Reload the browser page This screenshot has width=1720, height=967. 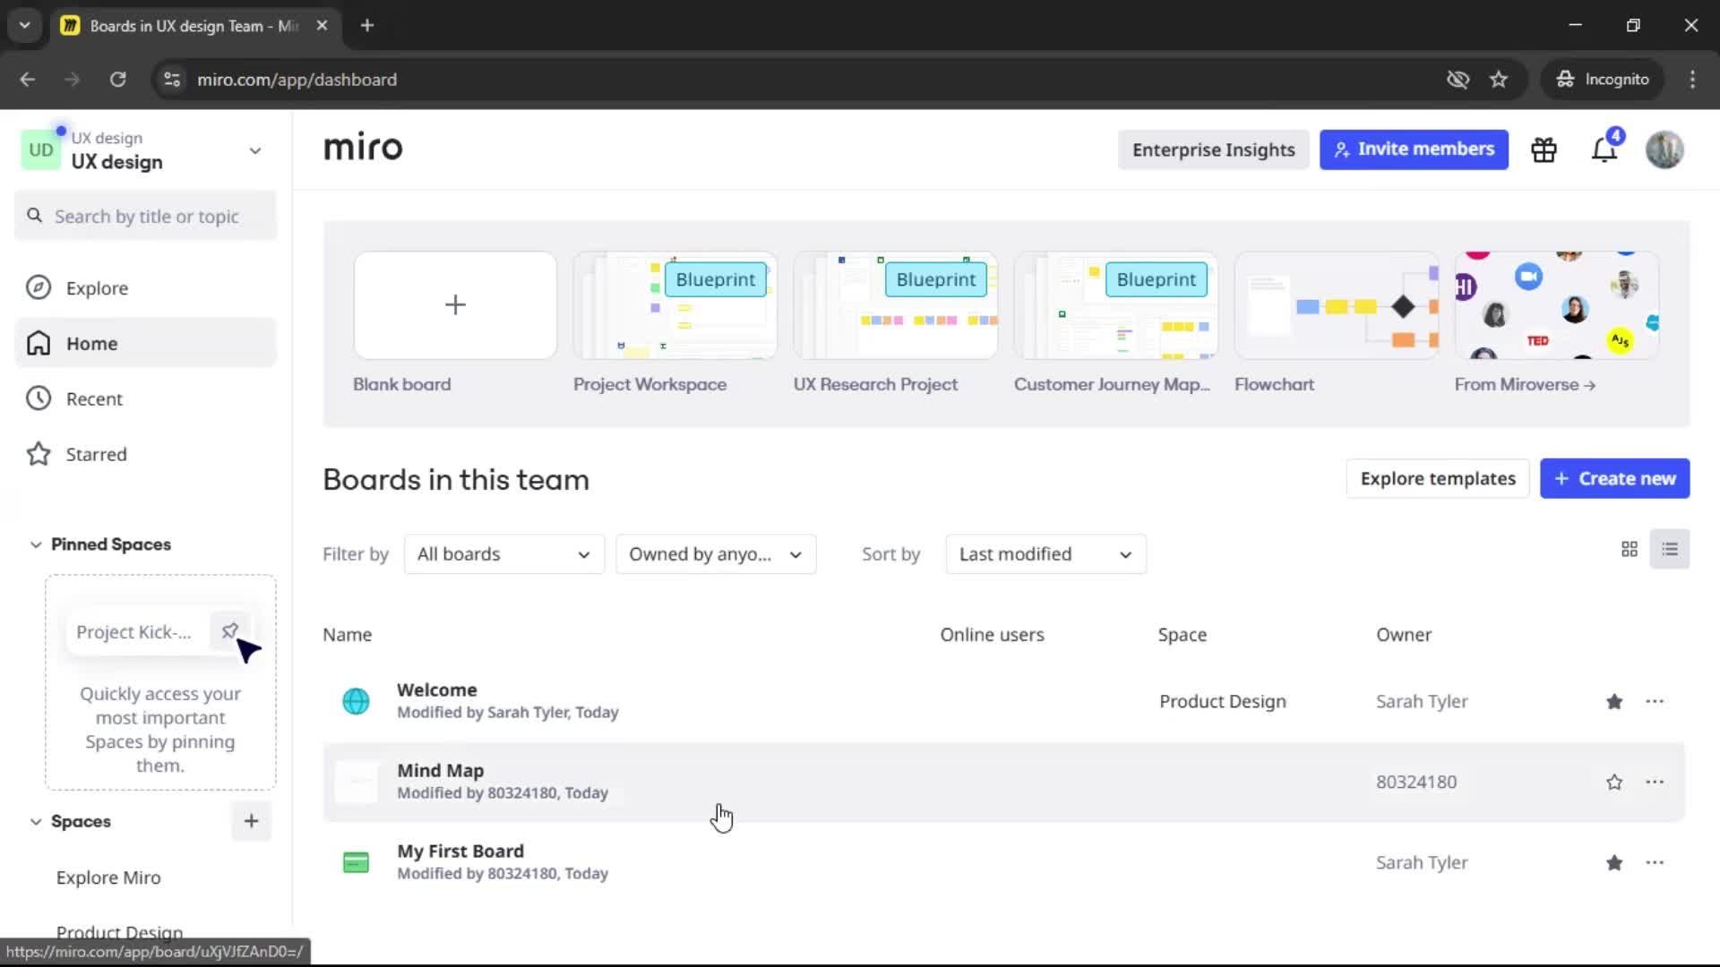[117, 80]
